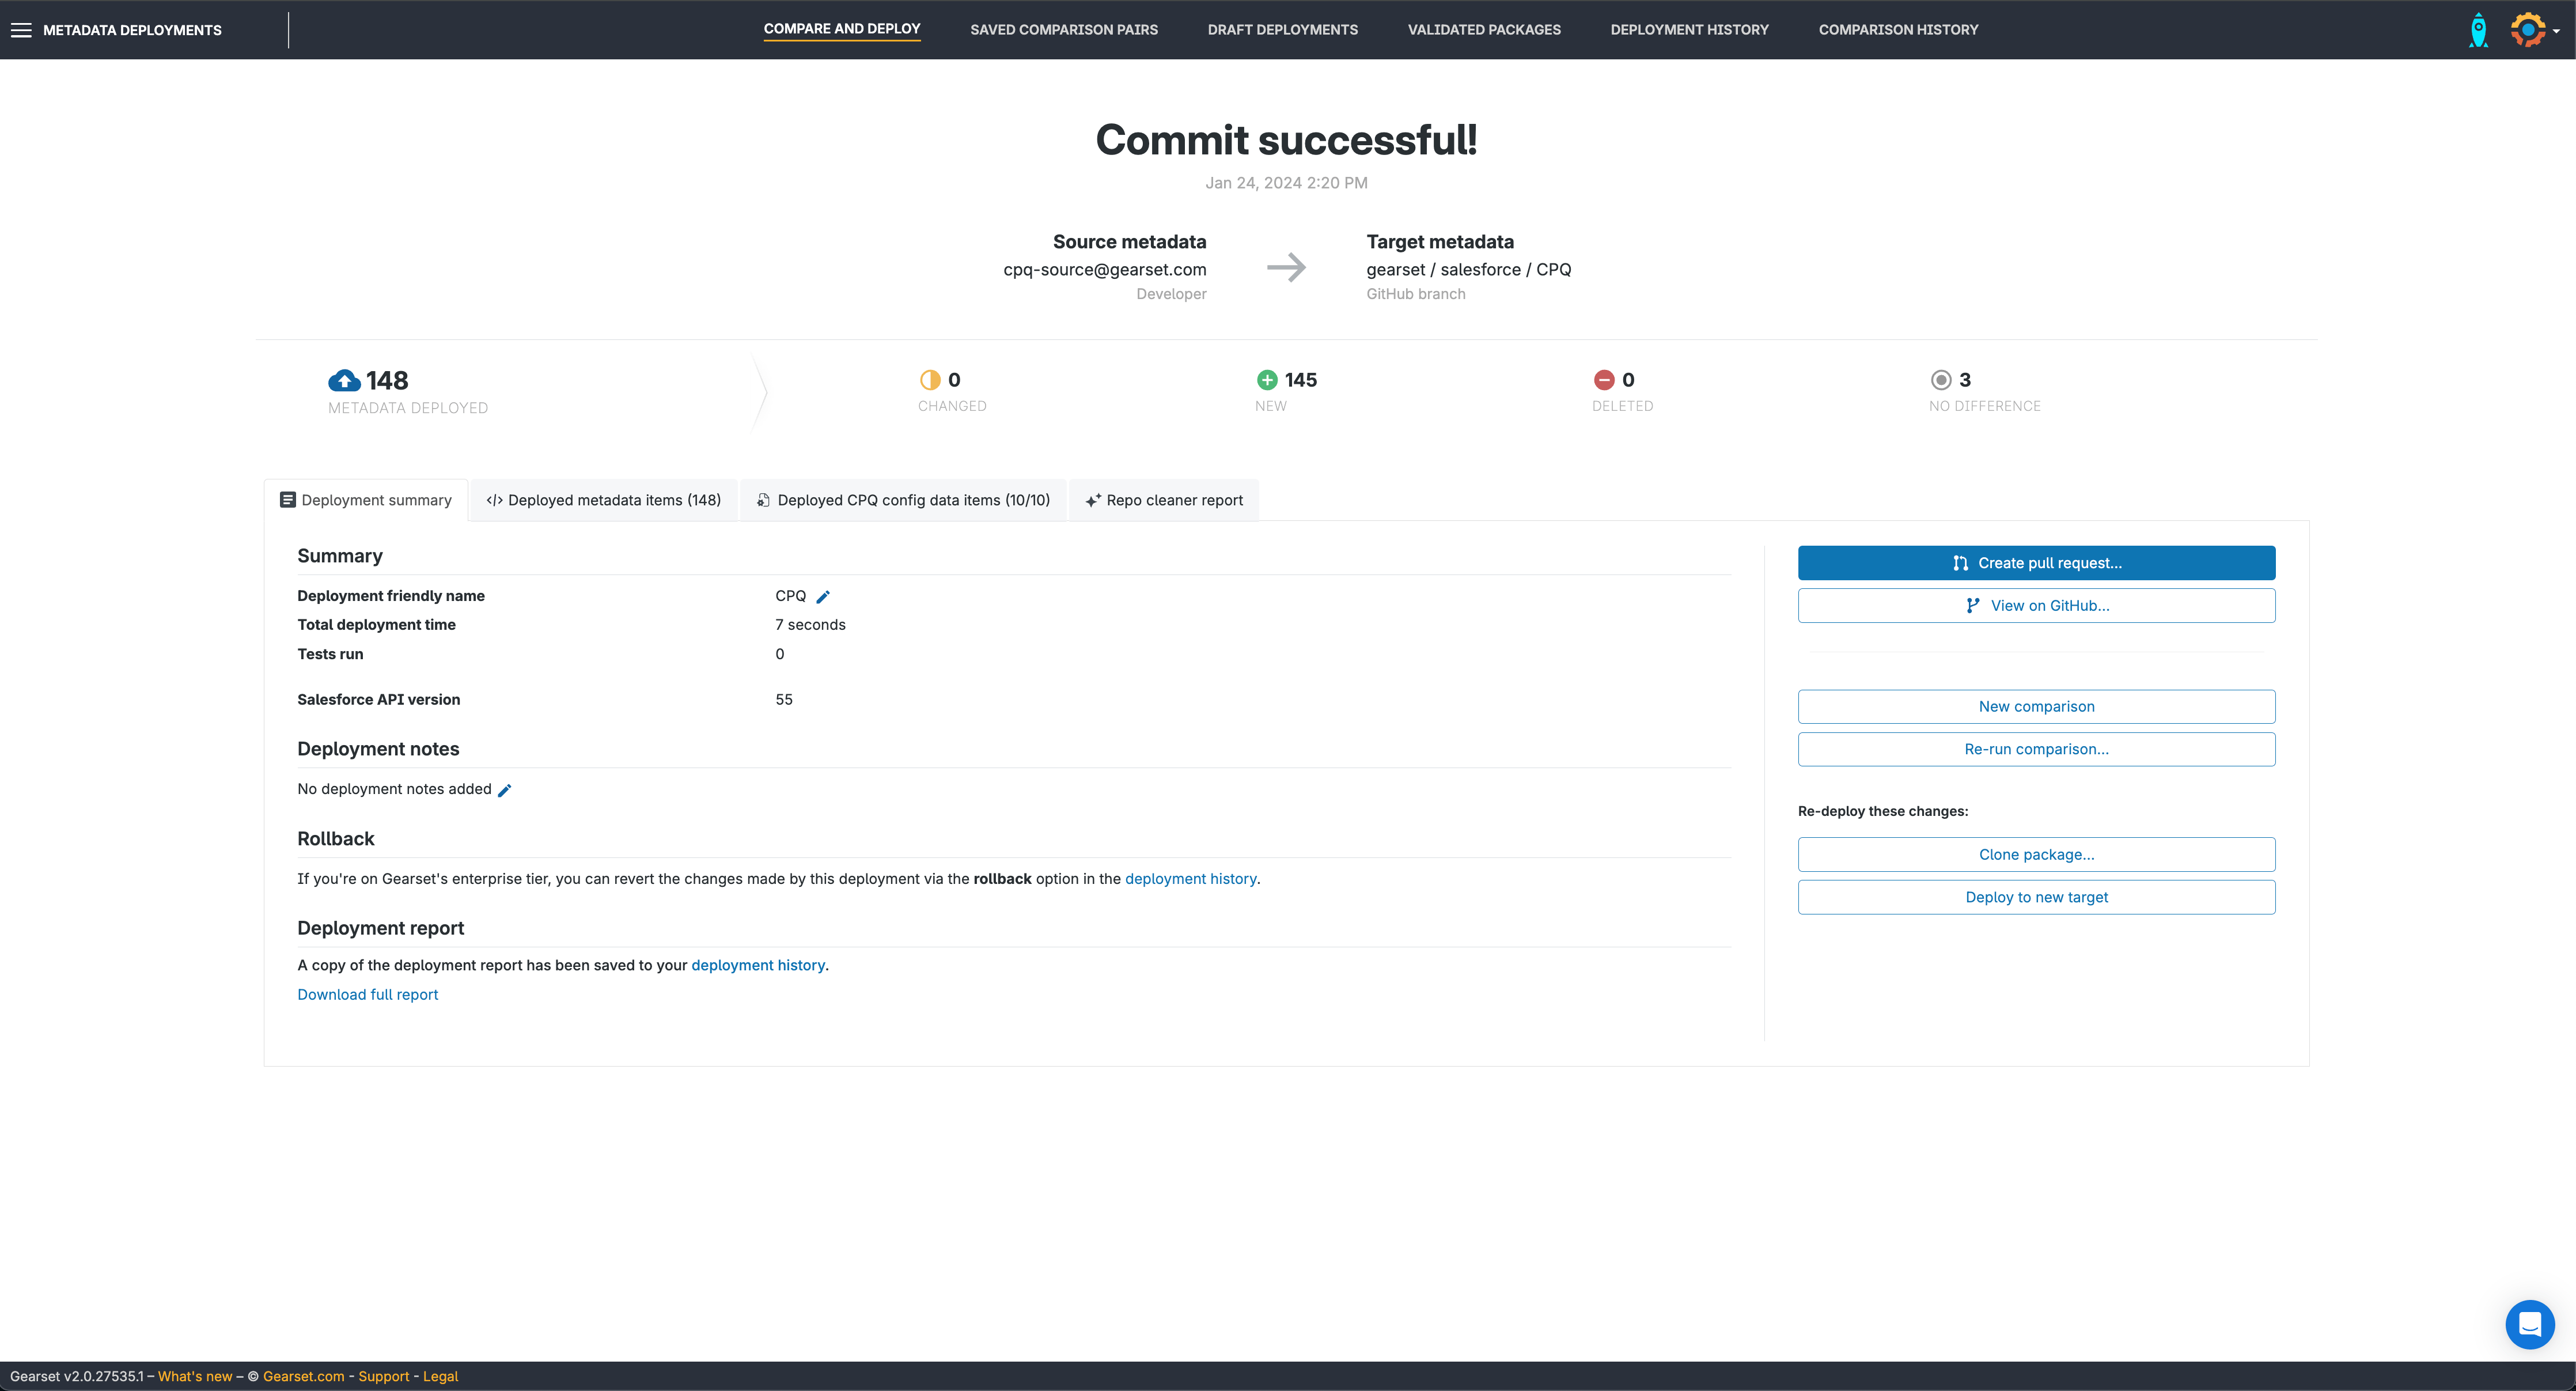Open the hamburger navigation menu

[x=21, y=30]
